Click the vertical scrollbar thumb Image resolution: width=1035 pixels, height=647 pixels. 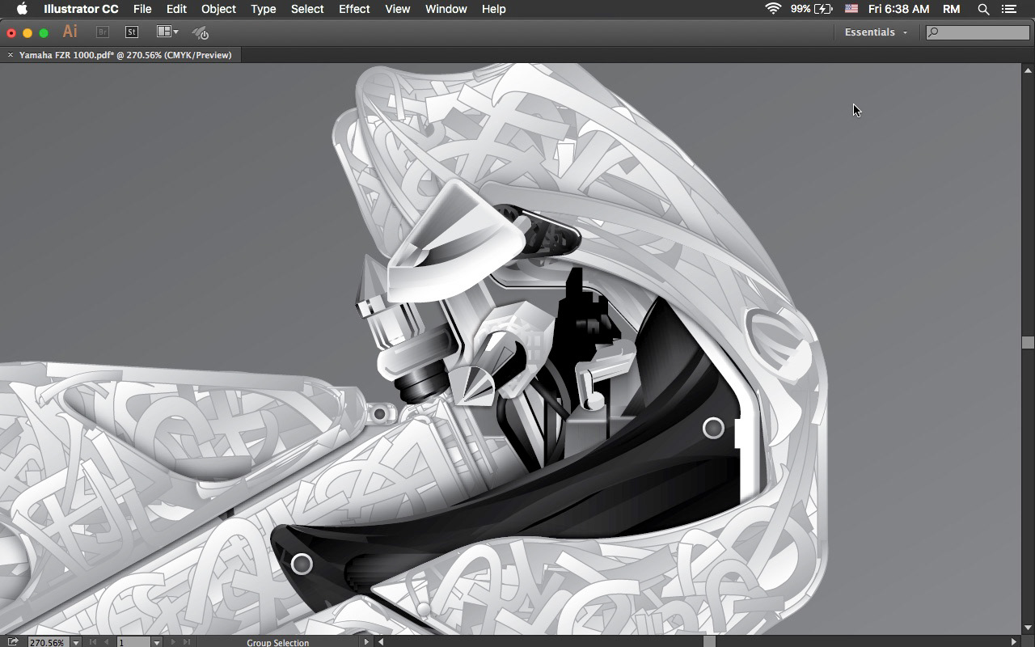coord(1028,342)
